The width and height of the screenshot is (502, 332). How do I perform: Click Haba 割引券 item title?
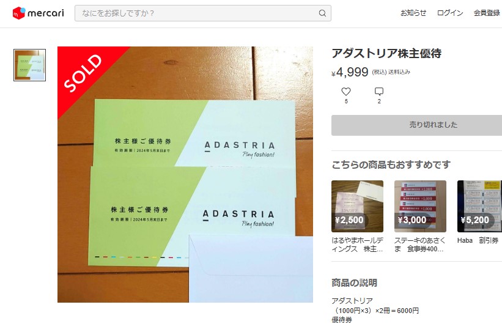(478, 240)
